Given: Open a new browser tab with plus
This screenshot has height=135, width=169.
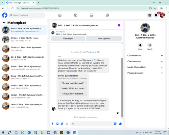Looking at the screenshot, I should click(39, 3).
